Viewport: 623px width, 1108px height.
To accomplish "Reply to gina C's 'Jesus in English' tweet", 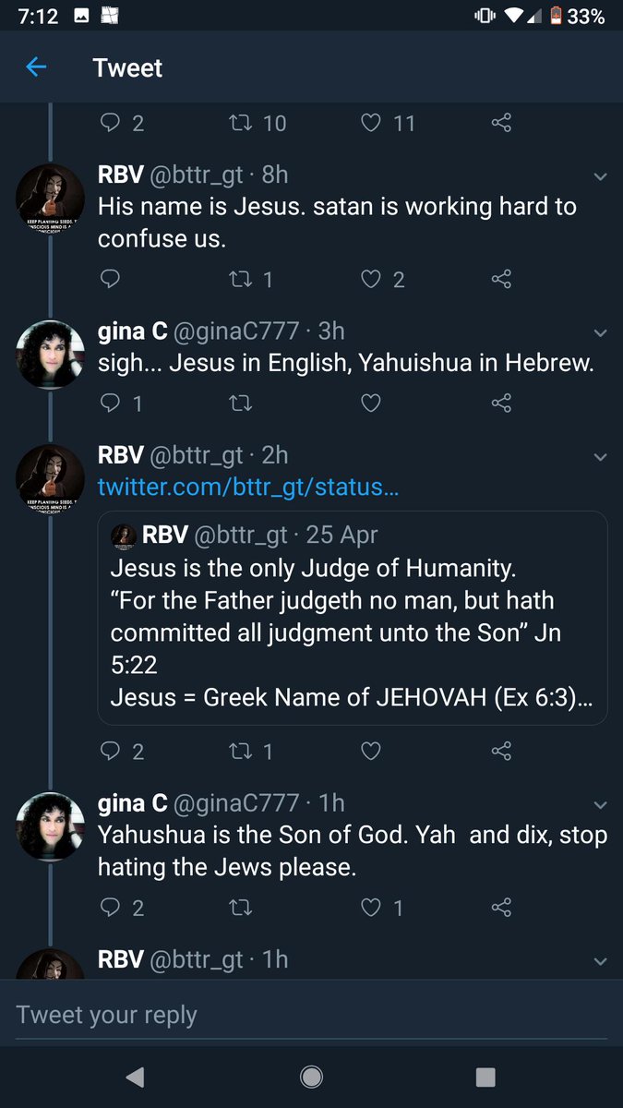I will [x=110, y=403].
